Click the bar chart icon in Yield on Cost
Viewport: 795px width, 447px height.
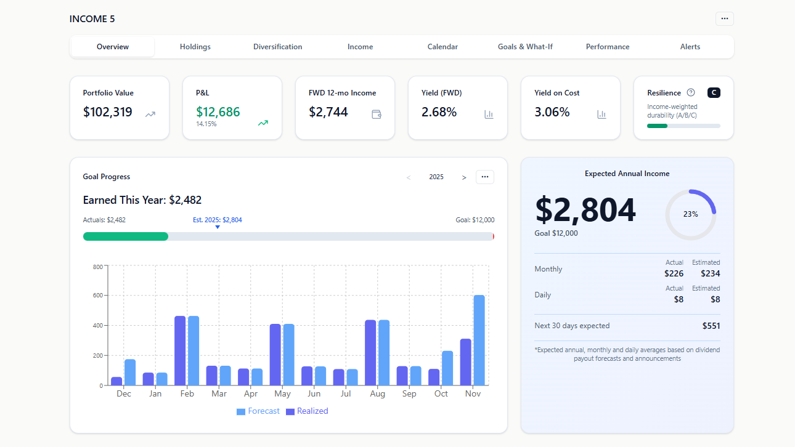click(x=601, y=114)
